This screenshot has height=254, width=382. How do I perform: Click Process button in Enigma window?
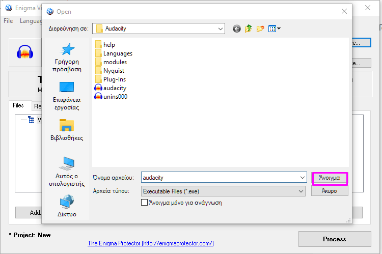335,239
